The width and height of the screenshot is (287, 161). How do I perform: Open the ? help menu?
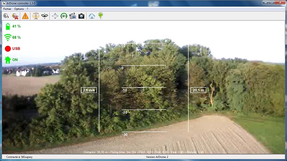(27, 9)
